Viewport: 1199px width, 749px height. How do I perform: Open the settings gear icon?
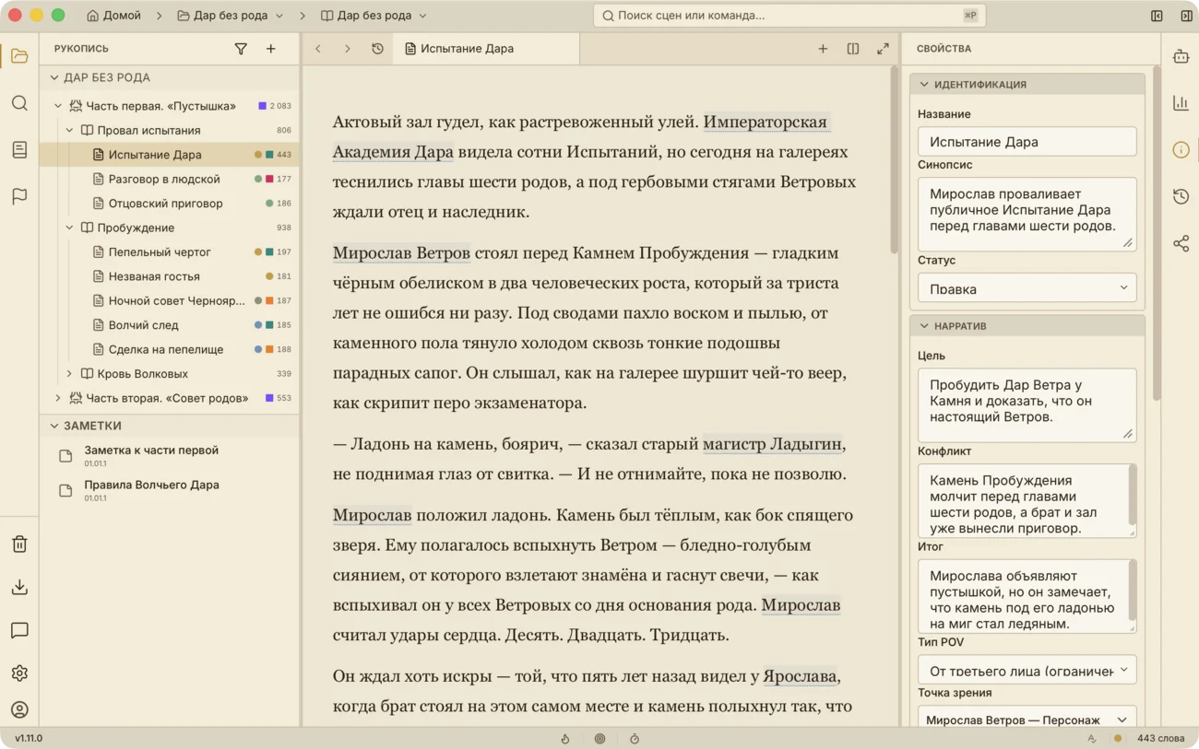(19, 673)
